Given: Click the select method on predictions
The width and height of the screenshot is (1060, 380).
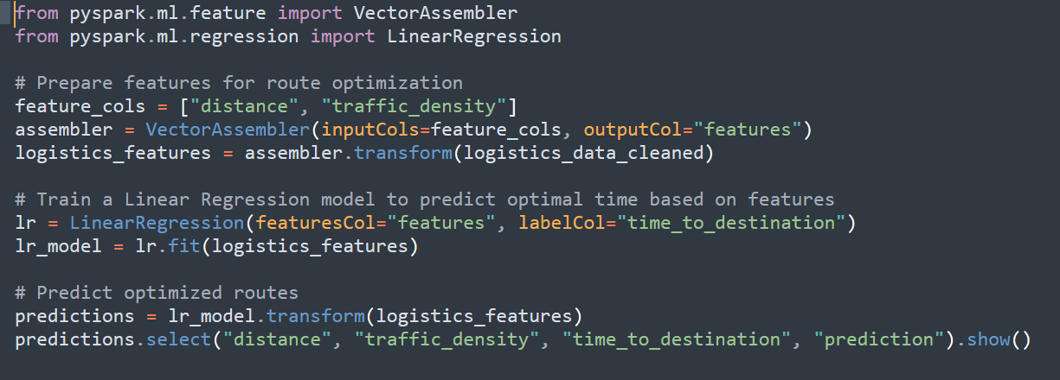Looking at the screenshot, I should (179, 339).
